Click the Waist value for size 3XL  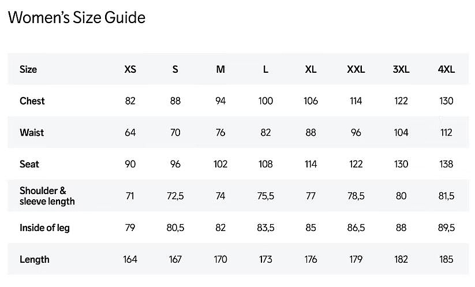[x=401, y=133]
